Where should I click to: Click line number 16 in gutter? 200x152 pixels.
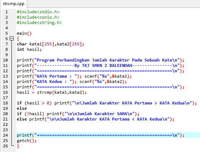pyautogui.click(x=5, y=92)
